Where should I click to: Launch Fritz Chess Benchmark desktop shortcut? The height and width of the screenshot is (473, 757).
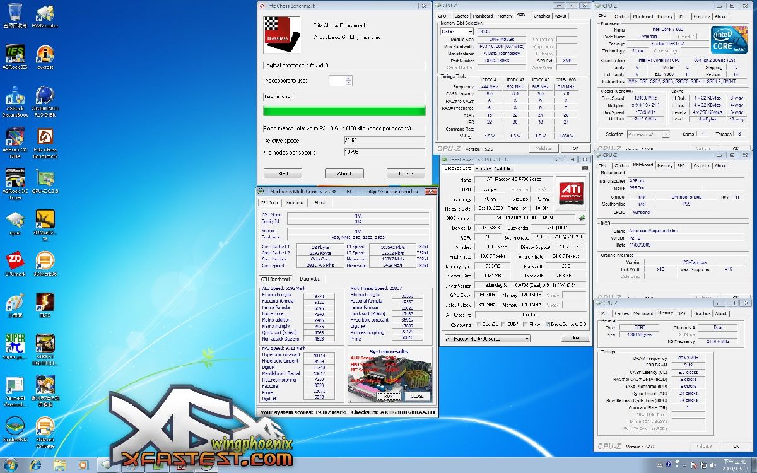click(x=45, y=142)
